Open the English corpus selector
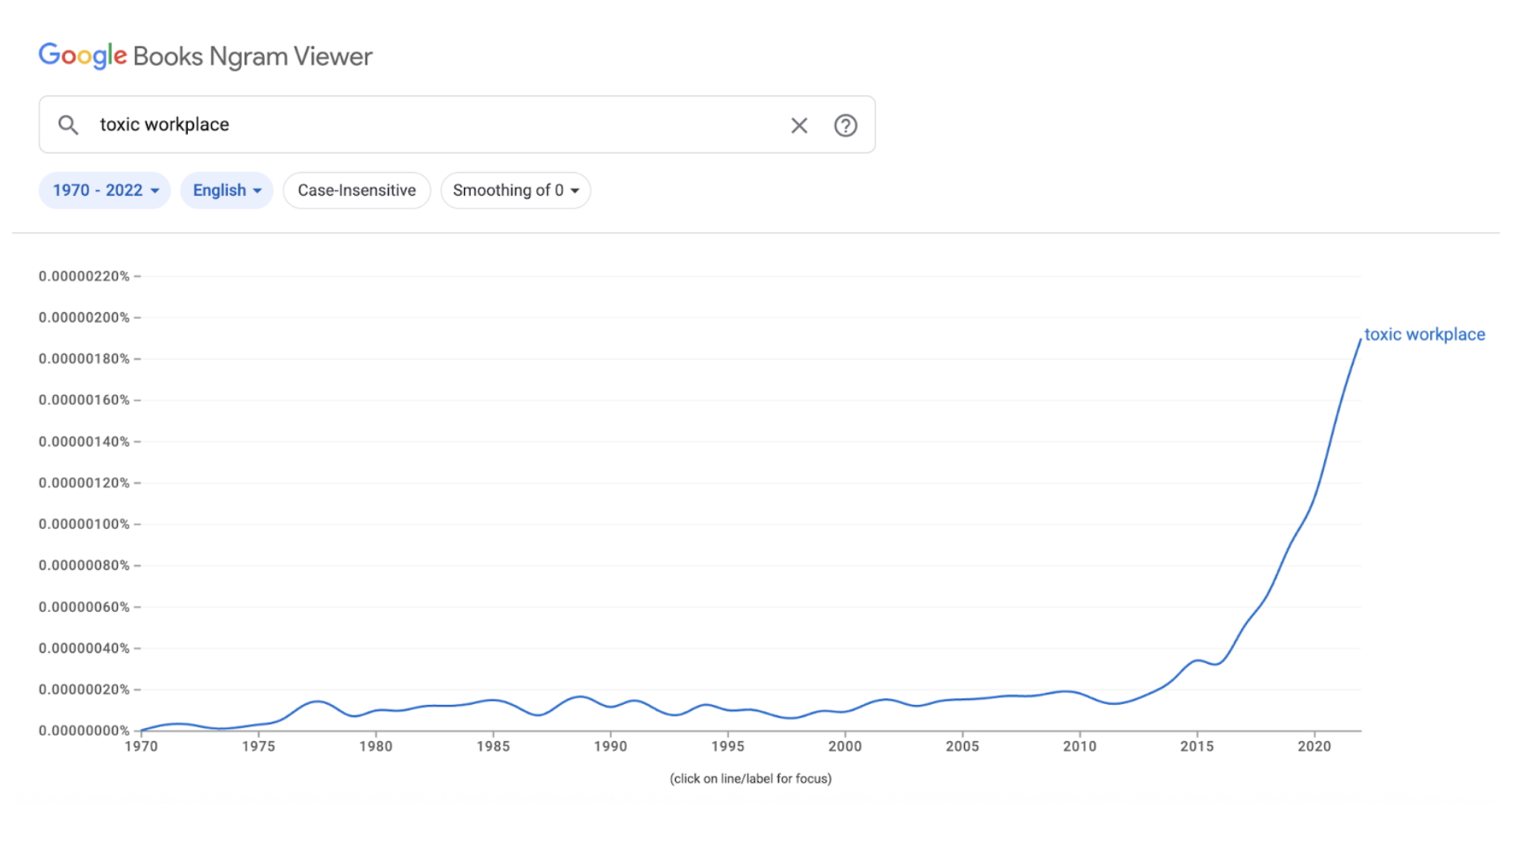Screen dimensions: 1524x851 point(221,190)
